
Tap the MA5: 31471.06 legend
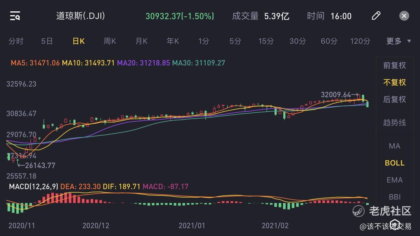tap(35, 63)
